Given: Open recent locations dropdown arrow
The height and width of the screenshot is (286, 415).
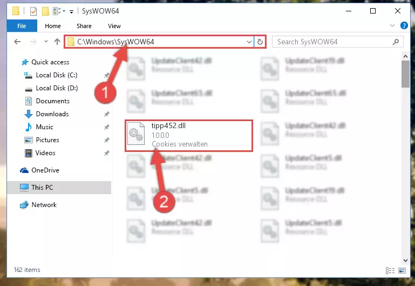Looking at the screenshot, I should click(46, 42).
